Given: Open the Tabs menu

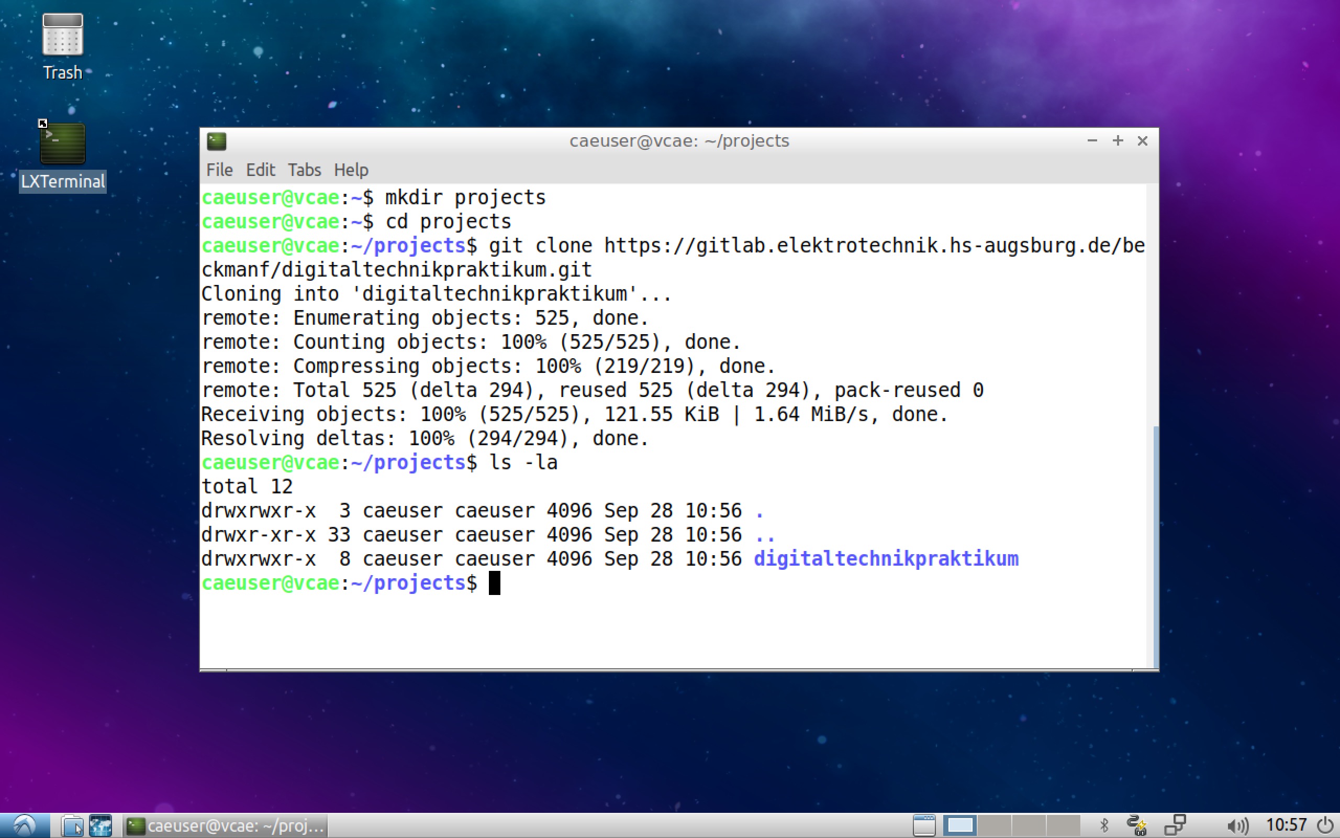Looking at the screenshot, I should click(x=304, y=170).
